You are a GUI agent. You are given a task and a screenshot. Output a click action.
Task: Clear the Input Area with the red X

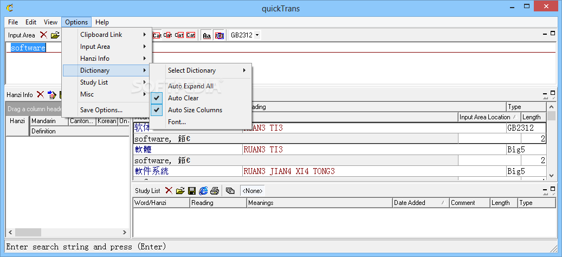point(43,35)
